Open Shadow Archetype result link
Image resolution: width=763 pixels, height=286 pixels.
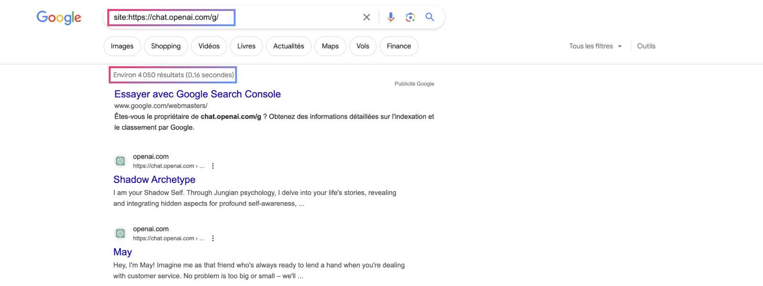pos(154,180)
